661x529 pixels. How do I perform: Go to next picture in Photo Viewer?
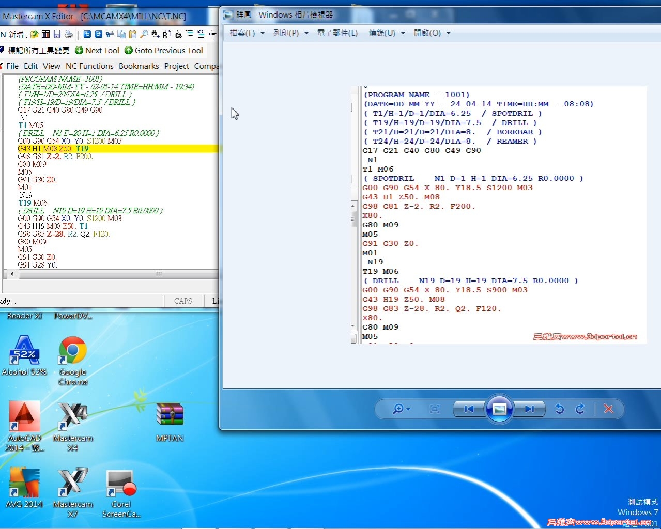point(529,409)
